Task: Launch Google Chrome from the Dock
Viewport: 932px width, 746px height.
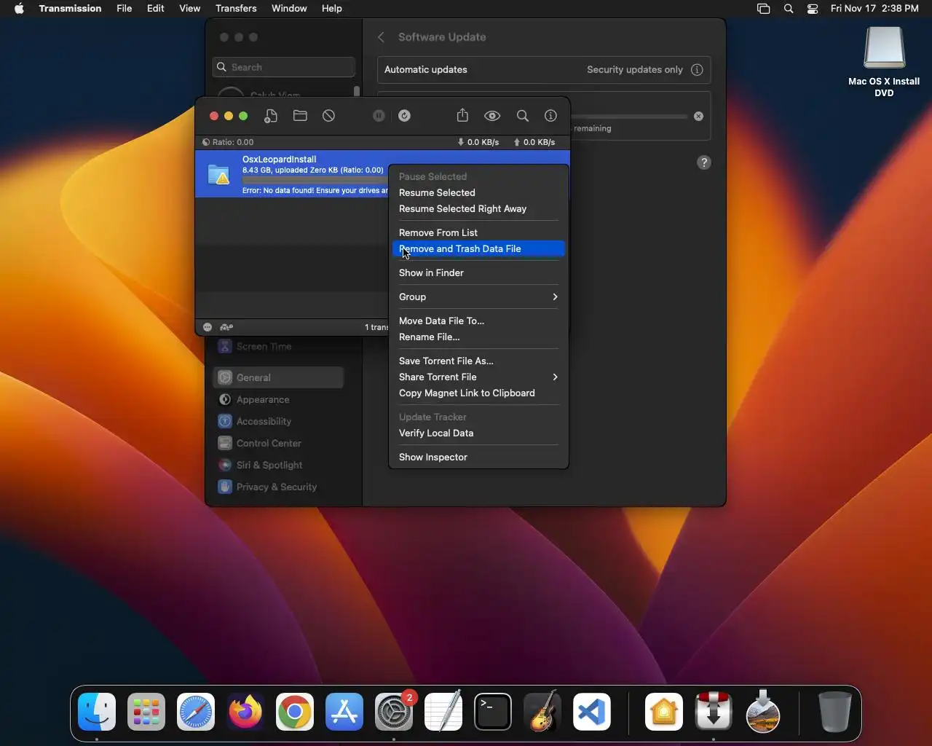Action: point(295,712)
